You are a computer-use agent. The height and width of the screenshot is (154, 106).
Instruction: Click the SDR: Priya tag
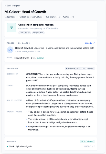(x=25, y=33)
